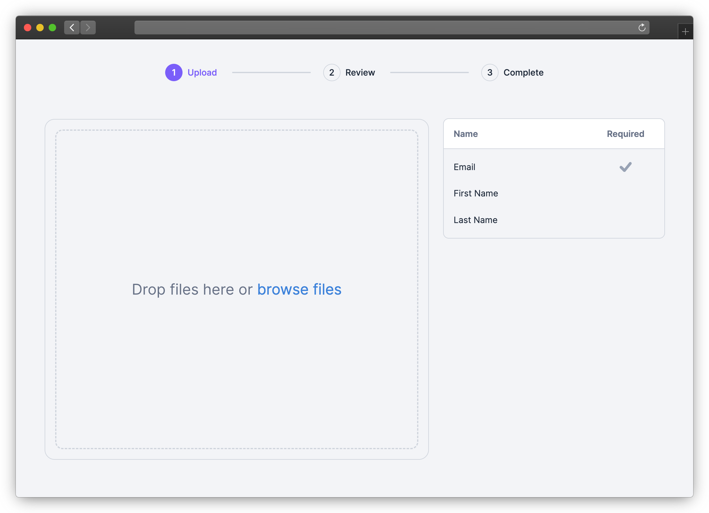Click the browser forward arrow button
The height and width of the screenshot is (513, 709).
[88, 28]
